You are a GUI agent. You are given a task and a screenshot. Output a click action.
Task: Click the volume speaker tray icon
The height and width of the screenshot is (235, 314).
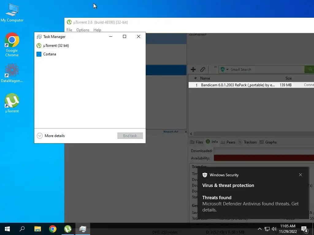click(274, 229)
